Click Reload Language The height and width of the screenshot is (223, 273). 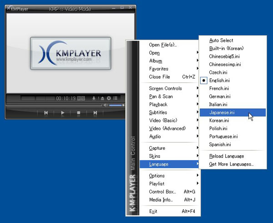pyautogui.click(x=233, y=156)
